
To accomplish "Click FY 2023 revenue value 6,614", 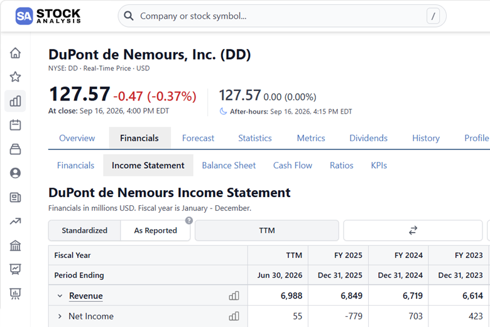I will (x=473, y=296).
